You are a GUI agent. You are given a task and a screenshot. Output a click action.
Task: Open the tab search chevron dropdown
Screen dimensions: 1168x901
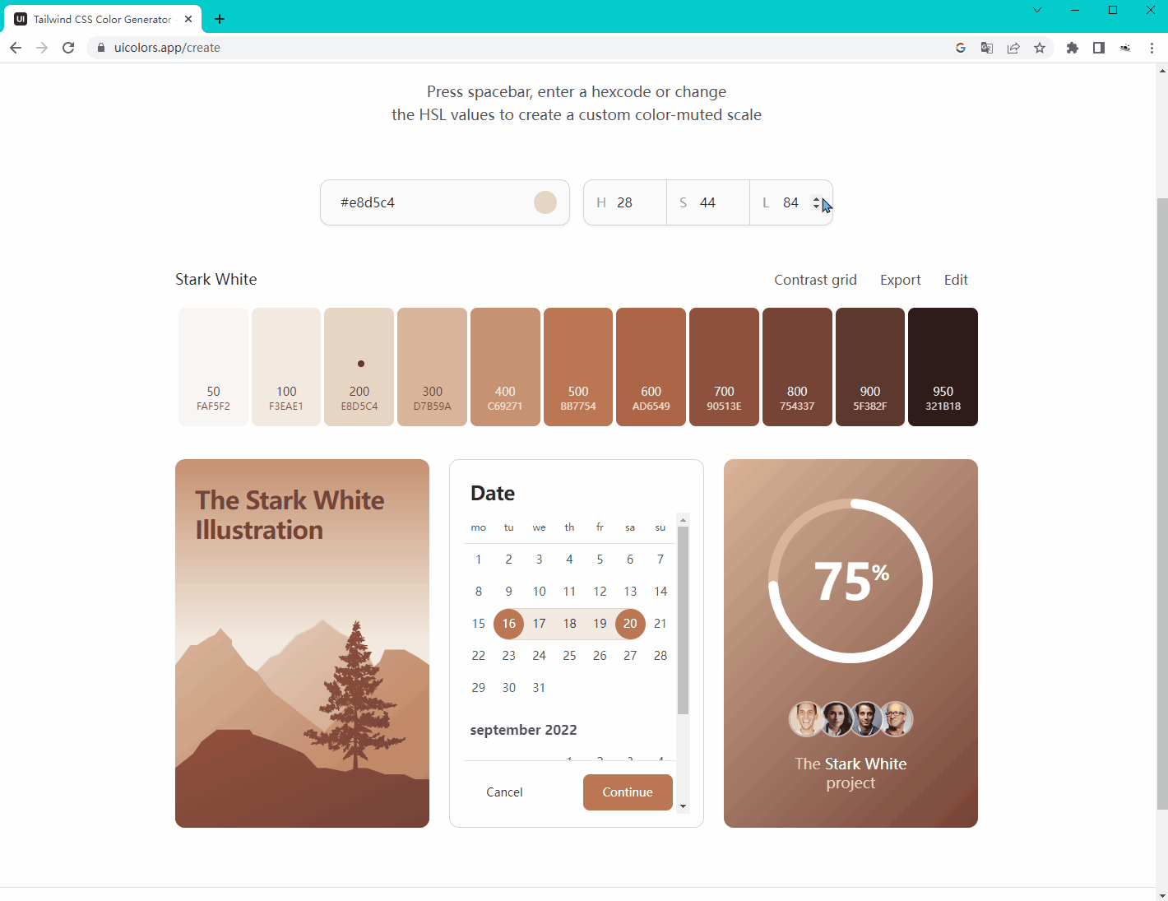tap(1037, 11)
